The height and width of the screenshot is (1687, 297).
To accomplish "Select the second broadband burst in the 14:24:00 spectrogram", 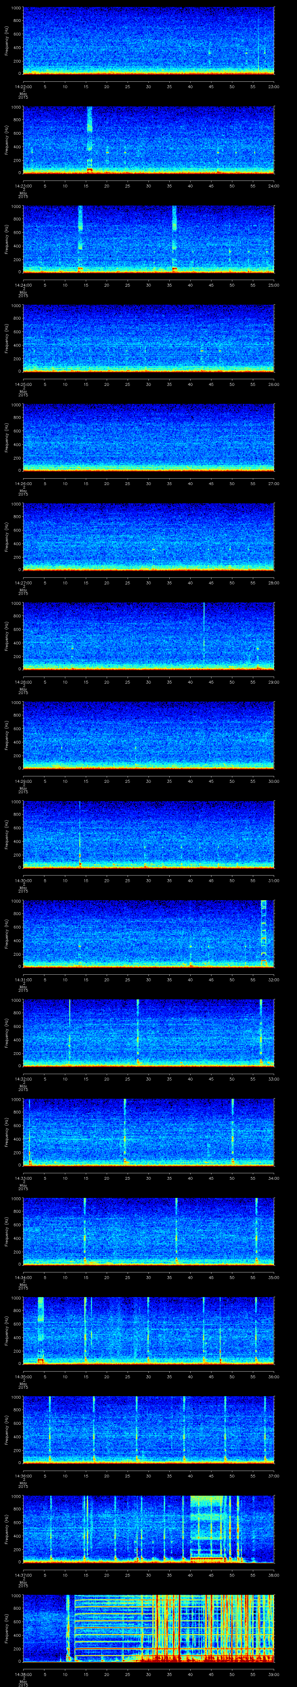I will click(174, 239).
